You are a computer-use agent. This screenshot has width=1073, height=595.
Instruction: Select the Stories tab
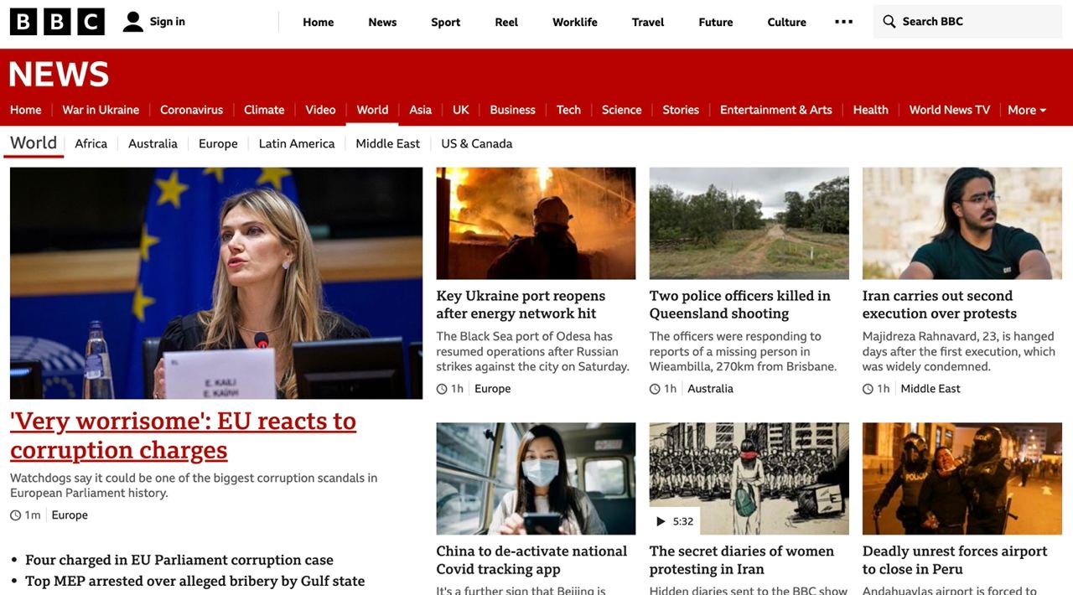click(681, 110)
